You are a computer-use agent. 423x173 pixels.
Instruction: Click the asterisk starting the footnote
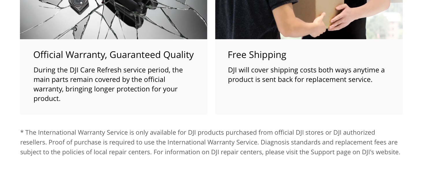tap(22, 132)
